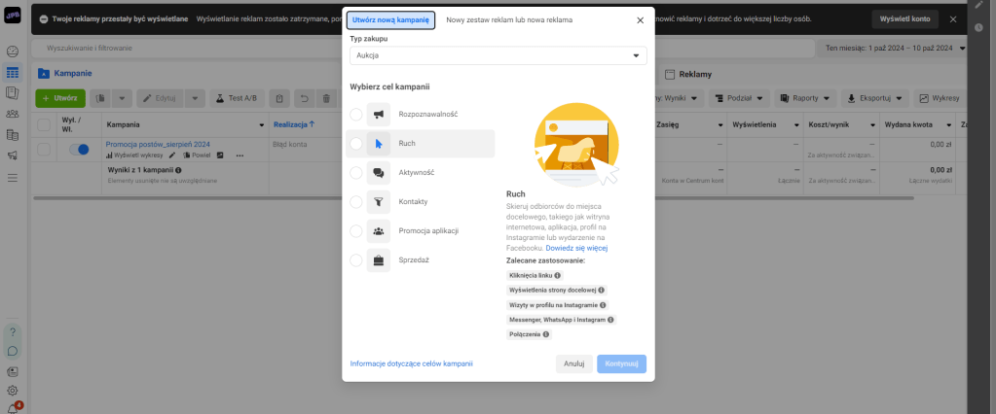This screenshot has width=996, height=414.
Task: Expand the Raporty dropdown
Action: coord(805,98)
